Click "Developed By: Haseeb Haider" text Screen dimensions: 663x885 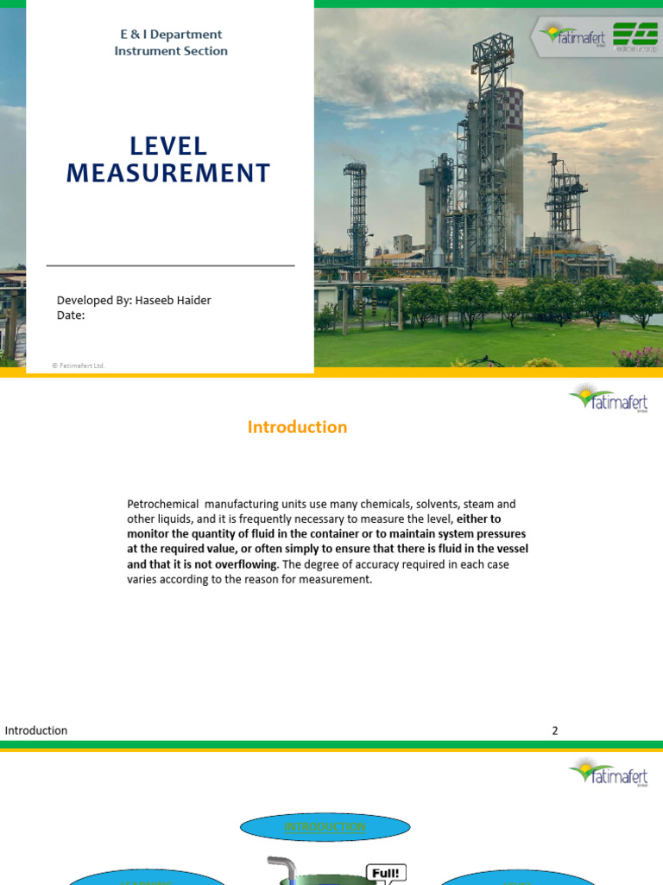(x=134, y=300)
